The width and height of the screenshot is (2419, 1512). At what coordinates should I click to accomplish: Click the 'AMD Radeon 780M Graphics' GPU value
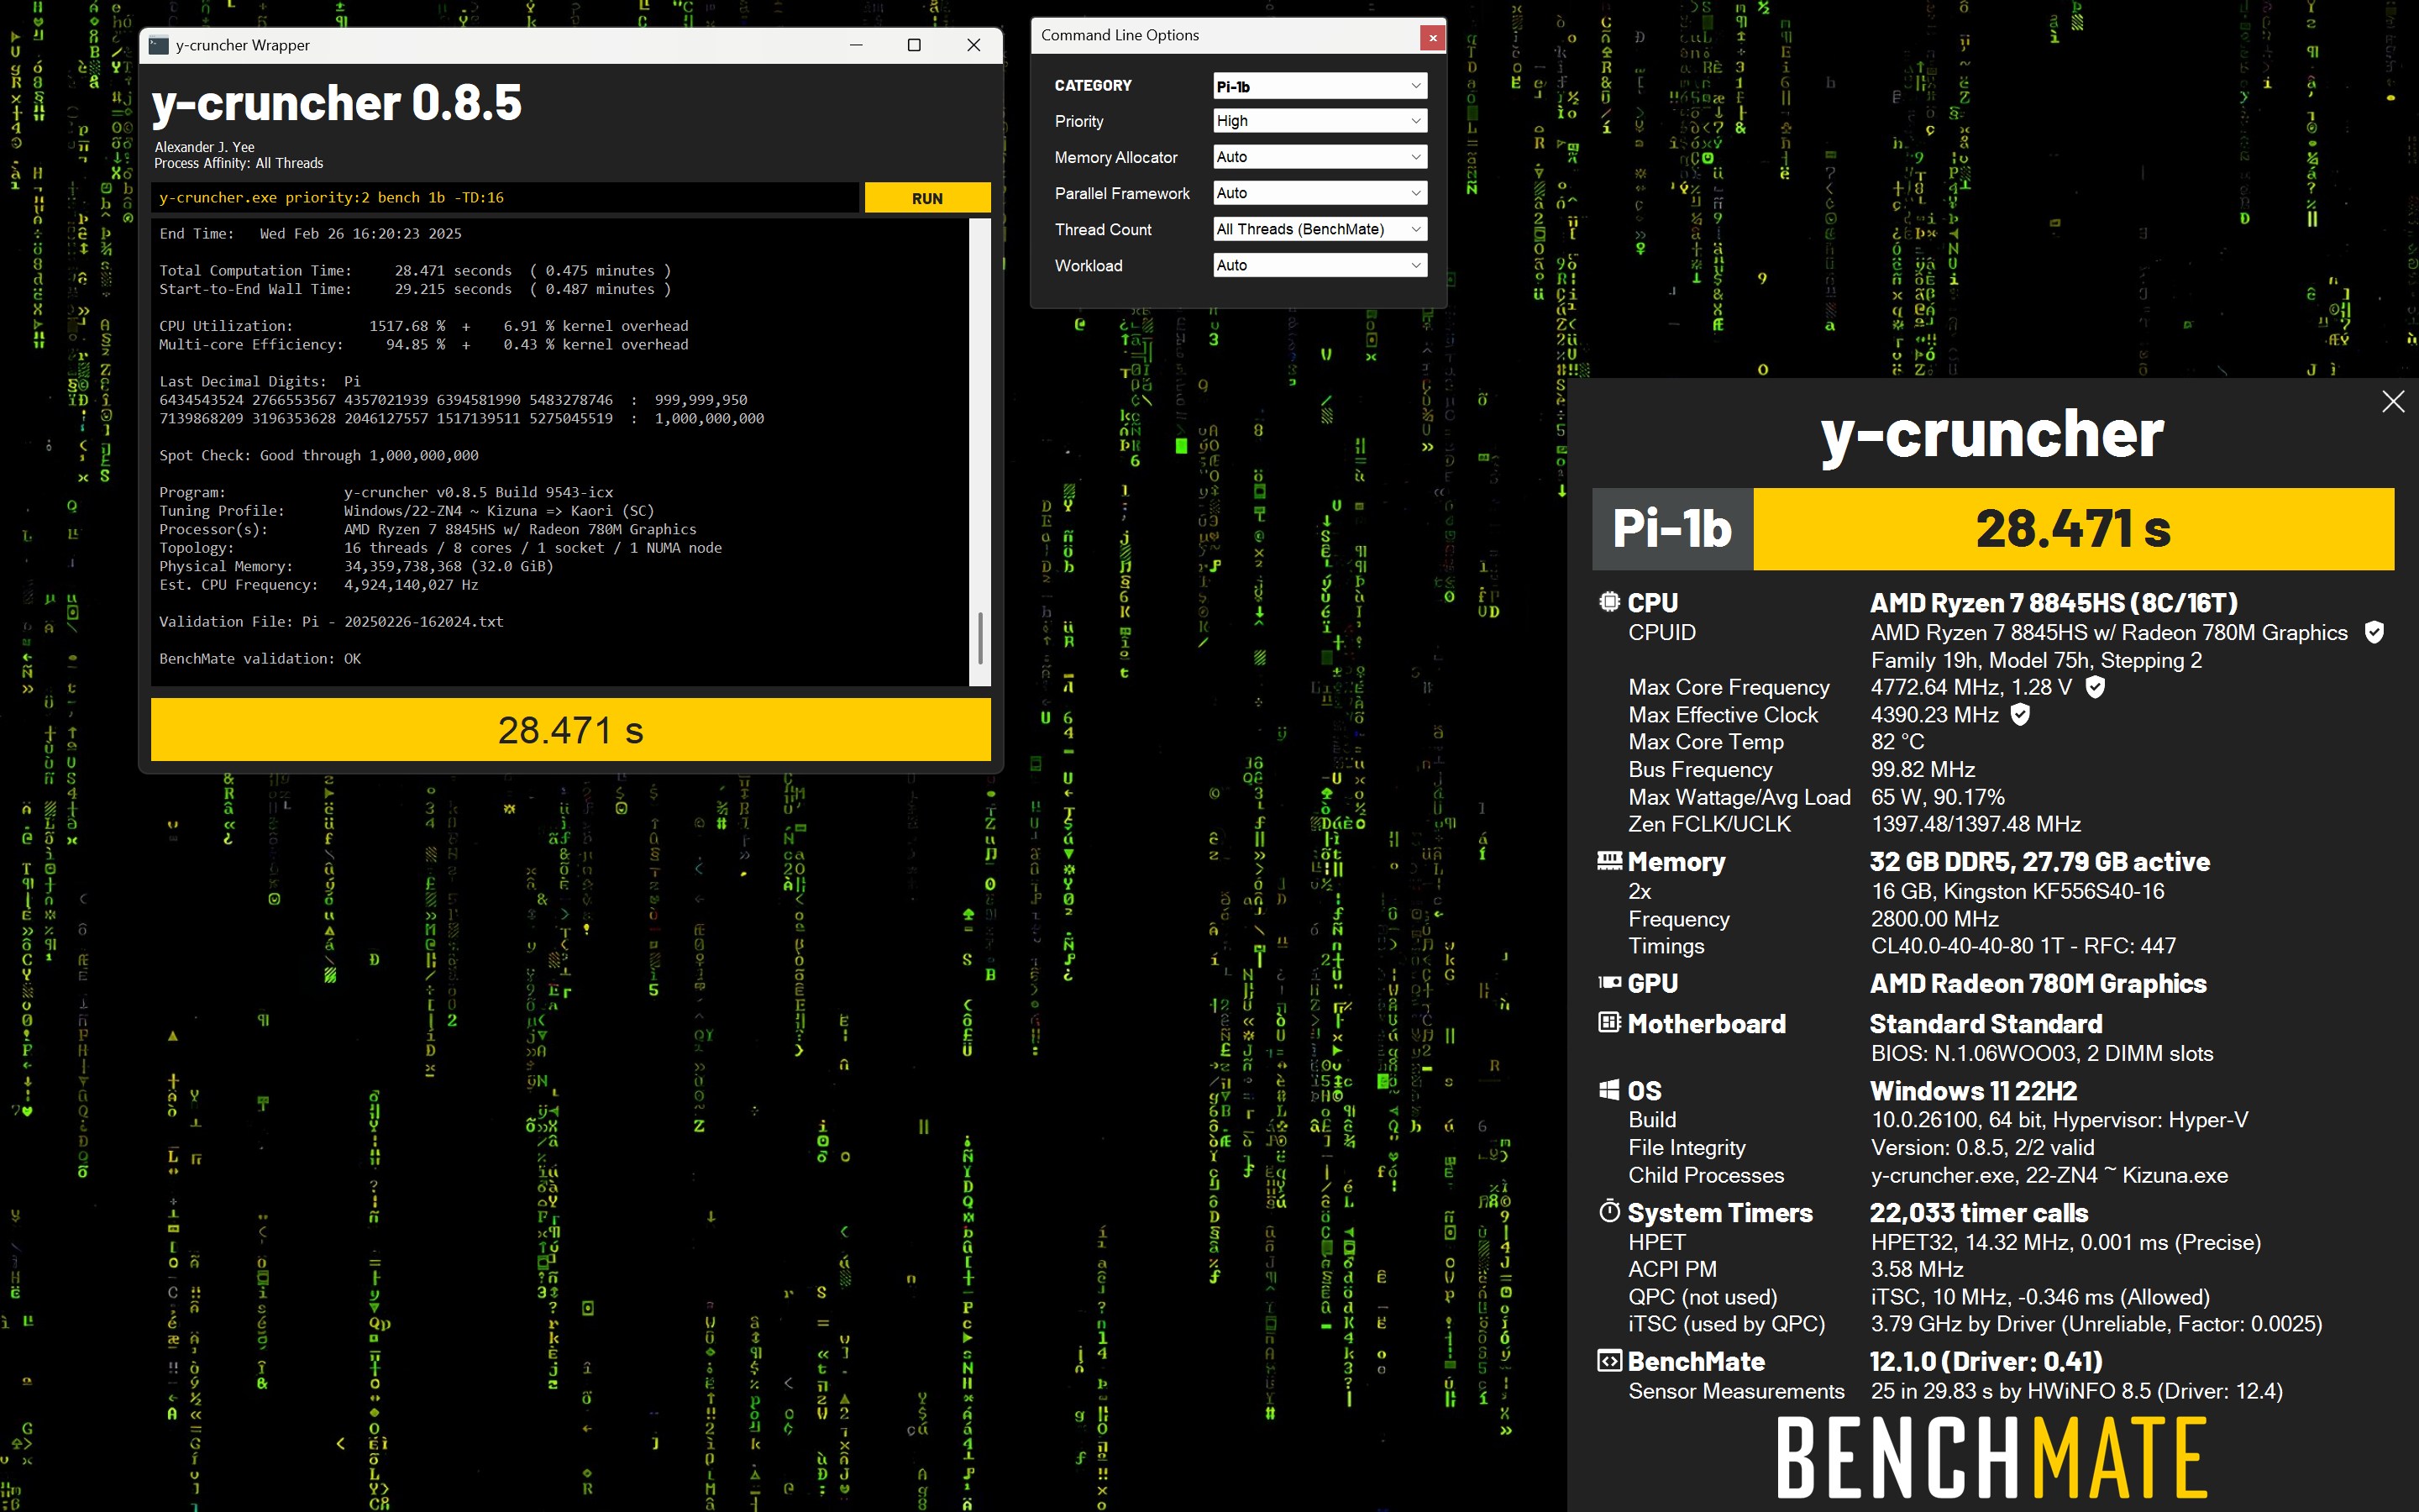pos(2039,984)
